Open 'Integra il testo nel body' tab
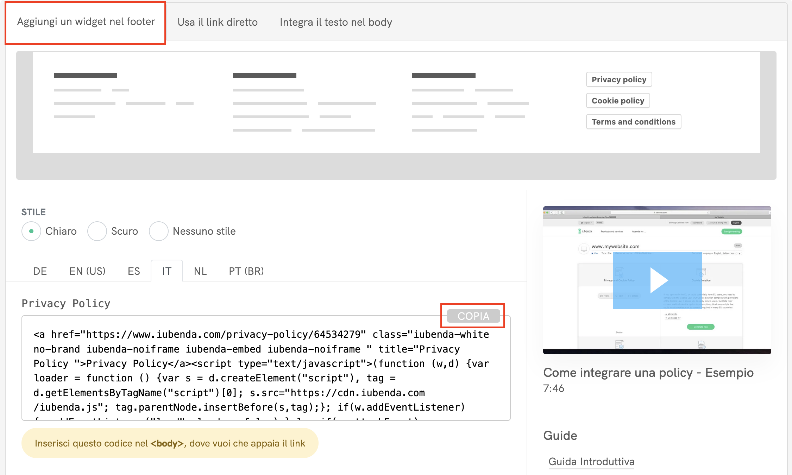The height and width of the screenshot is (475, 792). point(336,22)
